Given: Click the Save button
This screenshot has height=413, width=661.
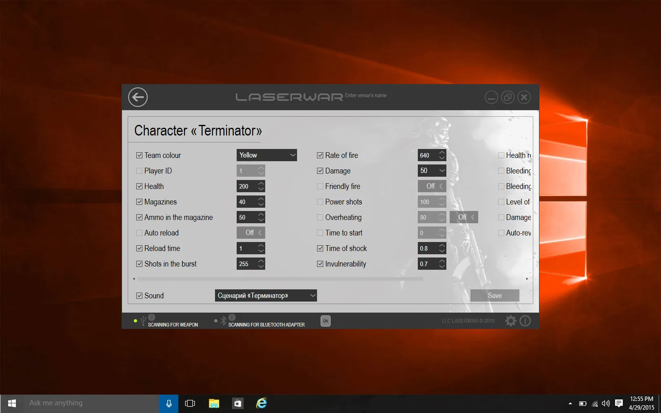Looking at the screenshot, I should click(495, 295).
